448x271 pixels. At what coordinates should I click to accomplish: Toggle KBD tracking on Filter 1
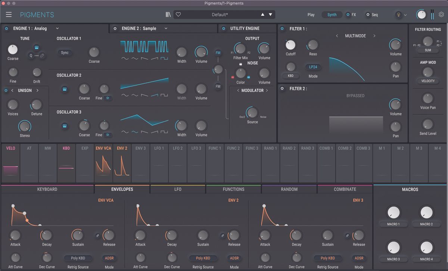pos(290,75)
